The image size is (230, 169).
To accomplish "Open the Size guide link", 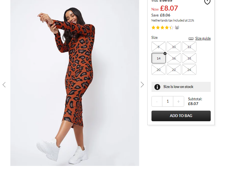I will click(203, 38).
